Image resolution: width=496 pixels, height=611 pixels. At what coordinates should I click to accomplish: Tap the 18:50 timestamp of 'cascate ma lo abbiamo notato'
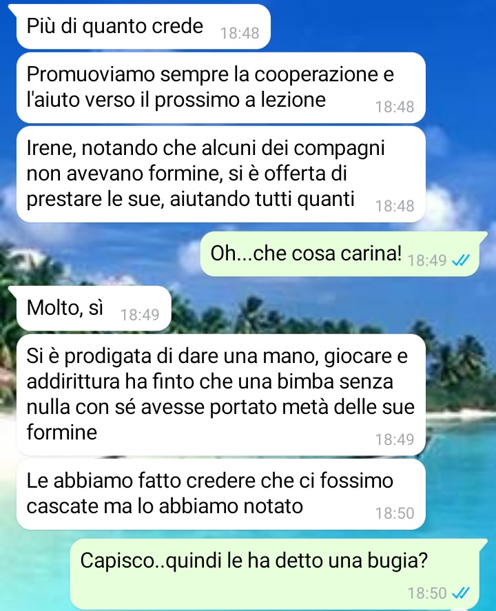tap(395, 513)
